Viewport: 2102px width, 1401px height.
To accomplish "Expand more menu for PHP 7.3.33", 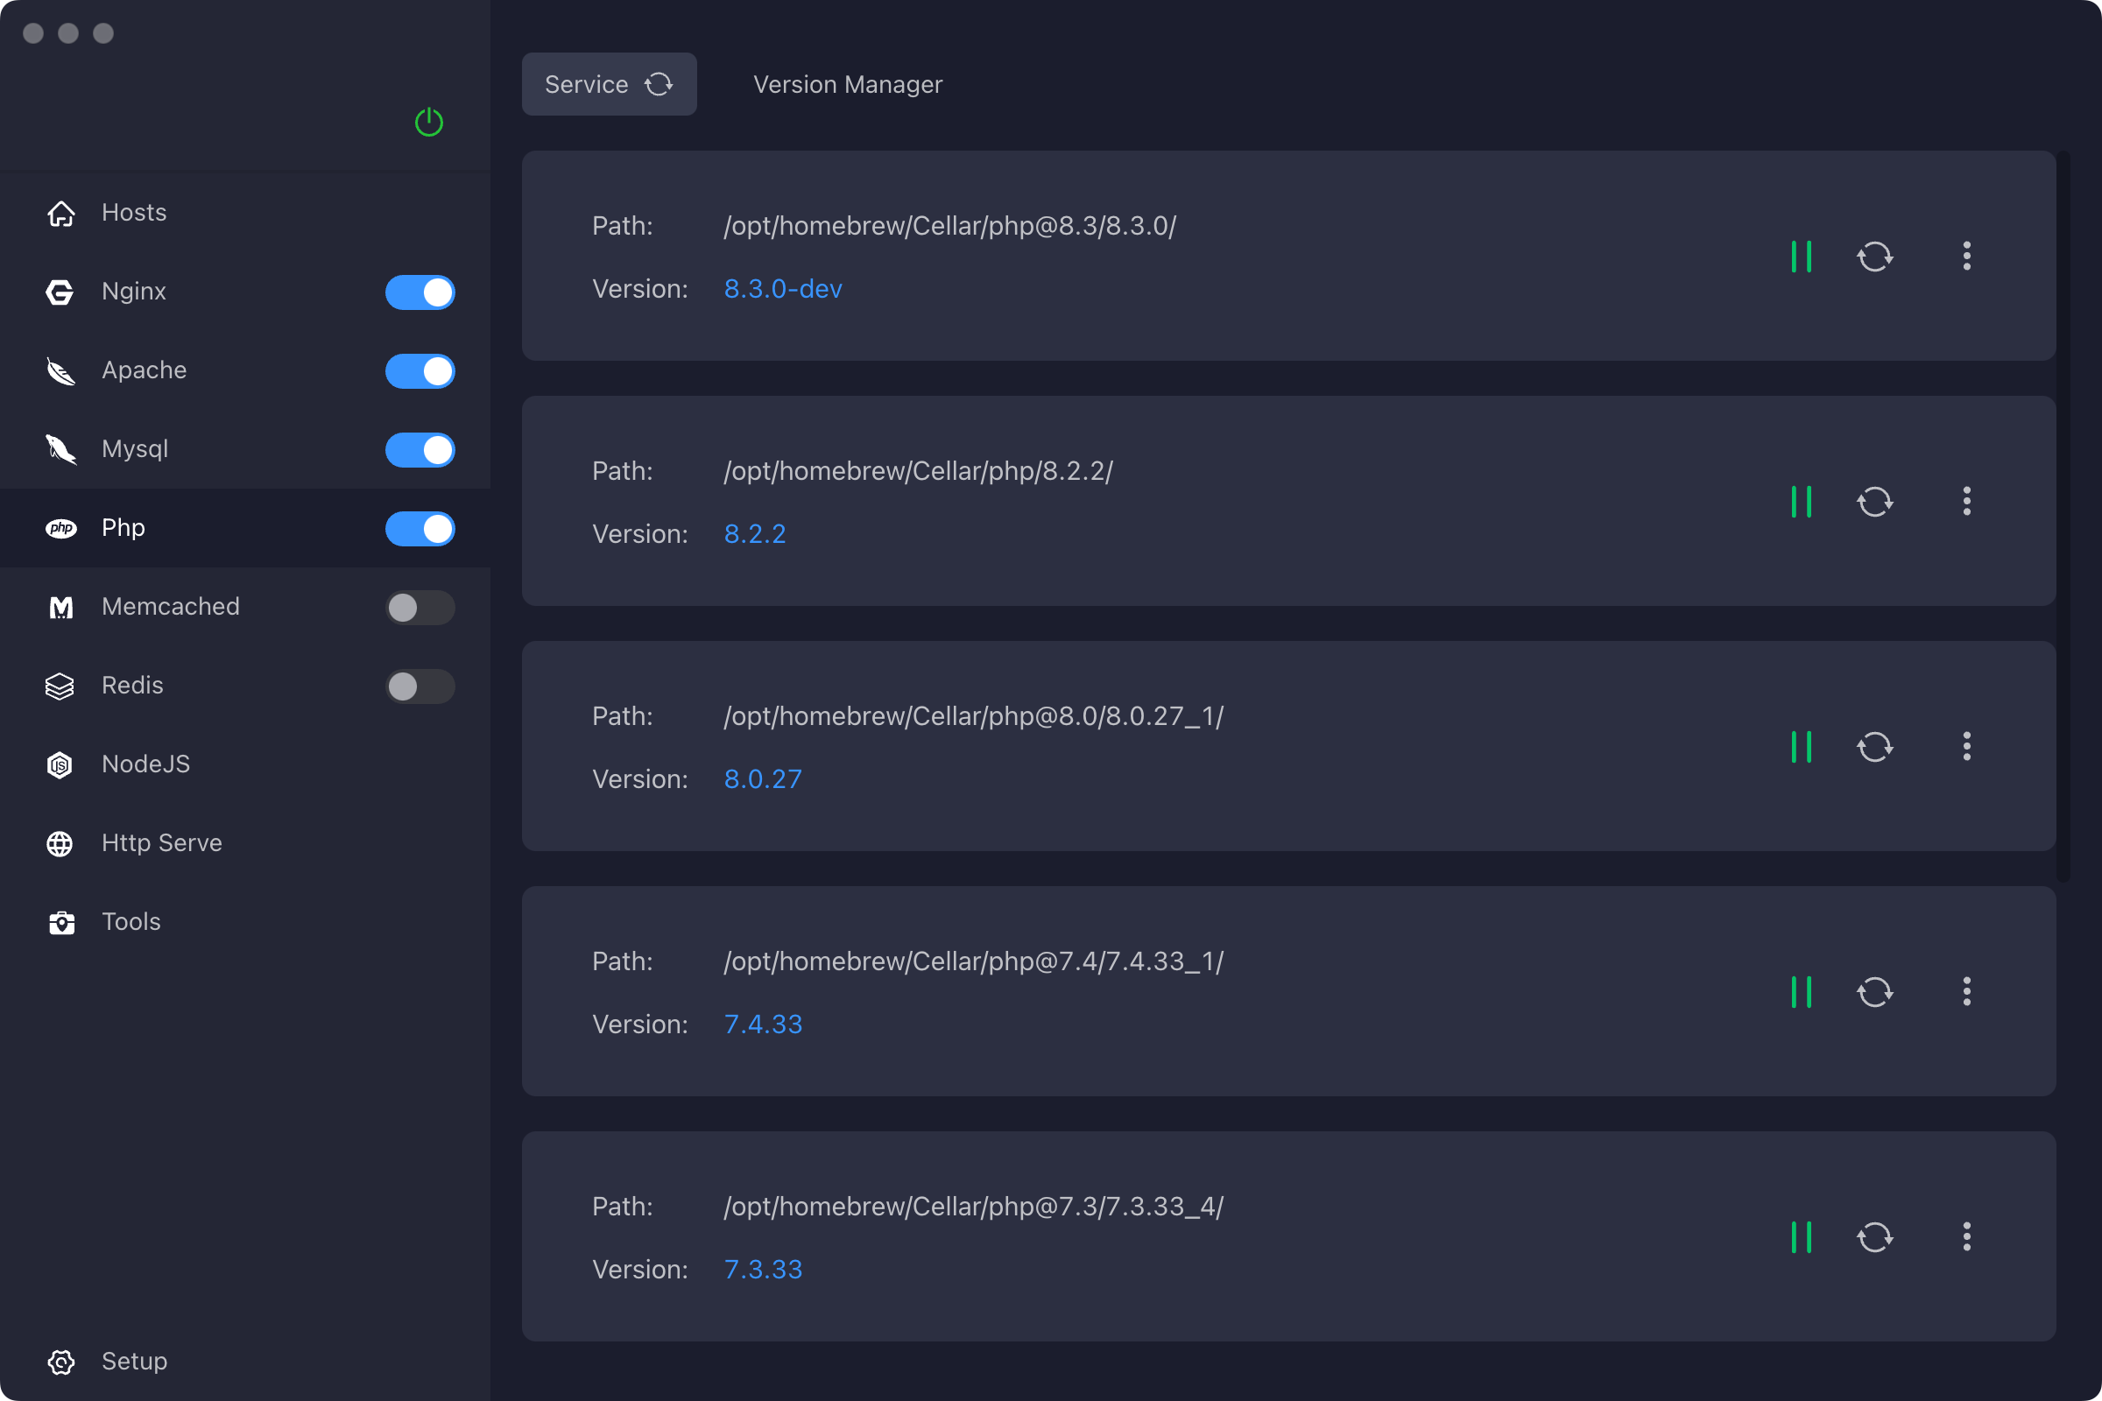I will (x=1966, y=1236).
